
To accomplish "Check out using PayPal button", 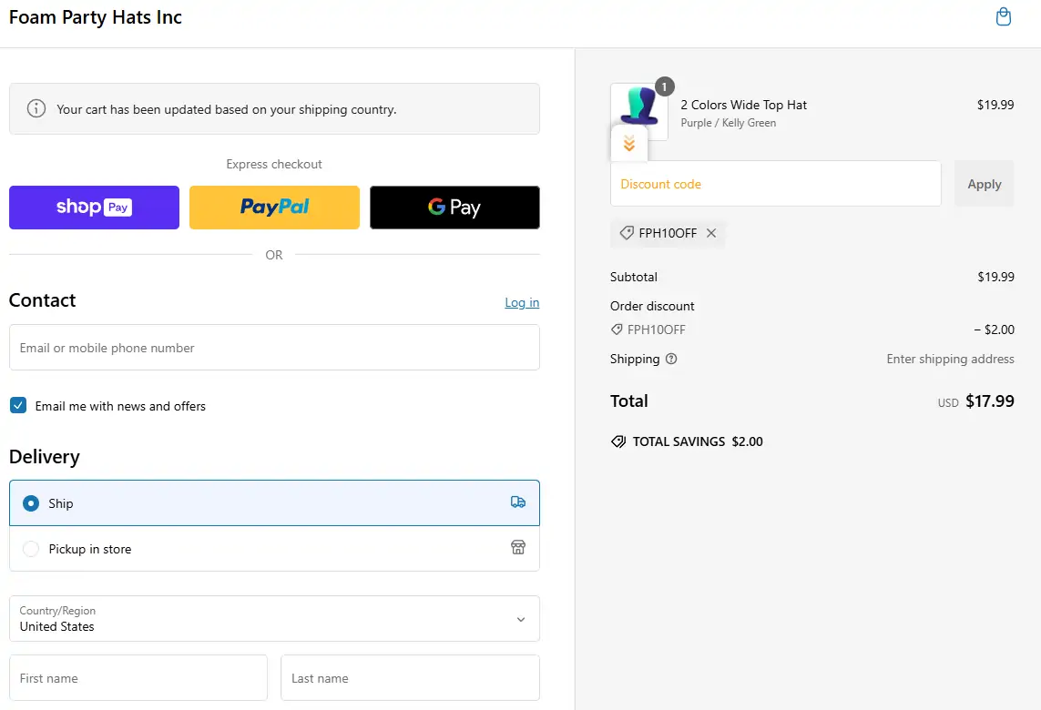I will tap(274, 208).
